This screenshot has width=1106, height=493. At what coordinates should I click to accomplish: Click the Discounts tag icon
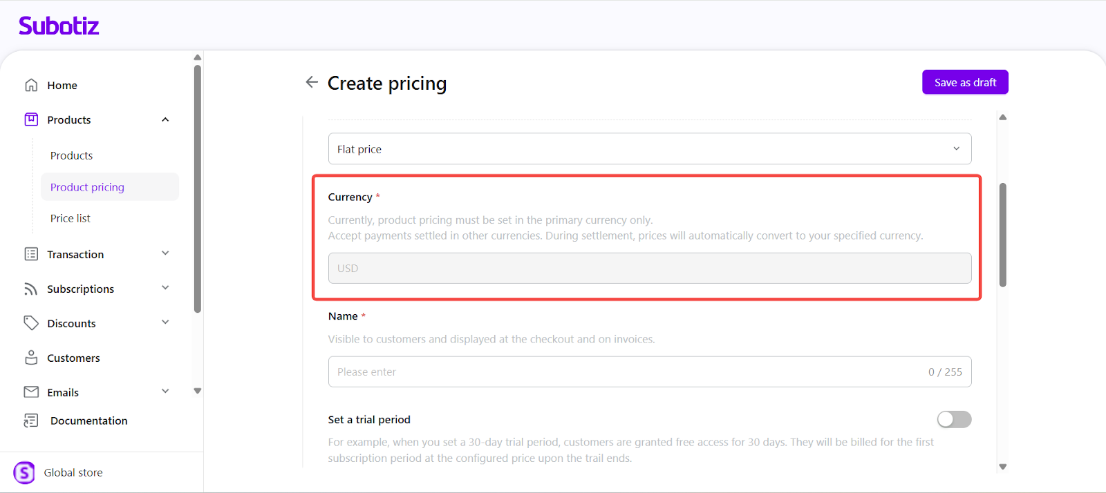point(31,323)
